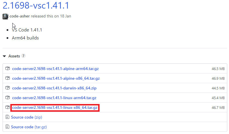Select the 46.9 MB size text
The image size is (229, 134).
pos(218,79)
